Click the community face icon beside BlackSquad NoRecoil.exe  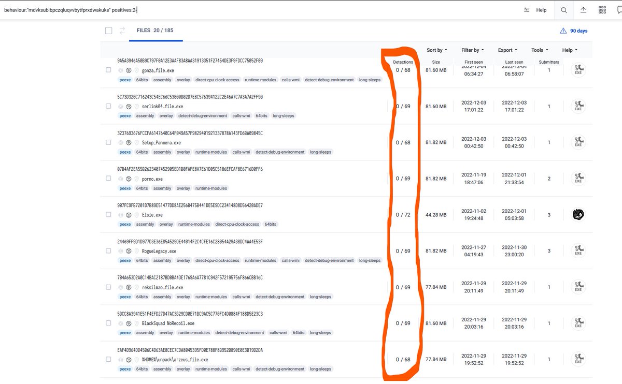(129, 323)
